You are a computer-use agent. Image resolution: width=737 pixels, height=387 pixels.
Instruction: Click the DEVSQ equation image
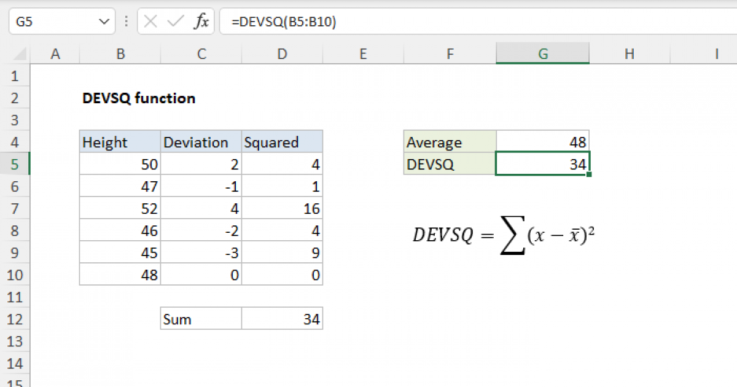(503, 237)
